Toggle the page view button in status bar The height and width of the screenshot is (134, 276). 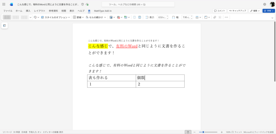188,132
